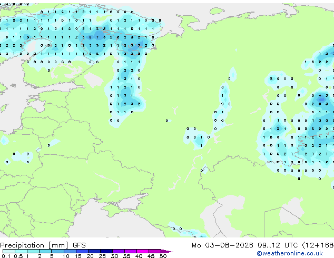
Task: Click the 25–30 mm dark navy legend box
Action: click(x=106, y=251)
